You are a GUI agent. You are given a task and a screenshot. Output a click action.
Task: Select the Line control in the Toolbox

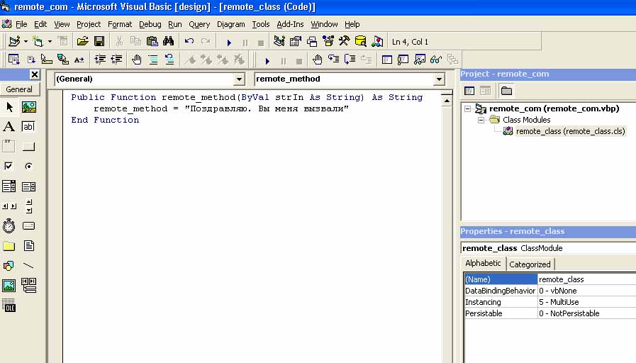[29, 266]
